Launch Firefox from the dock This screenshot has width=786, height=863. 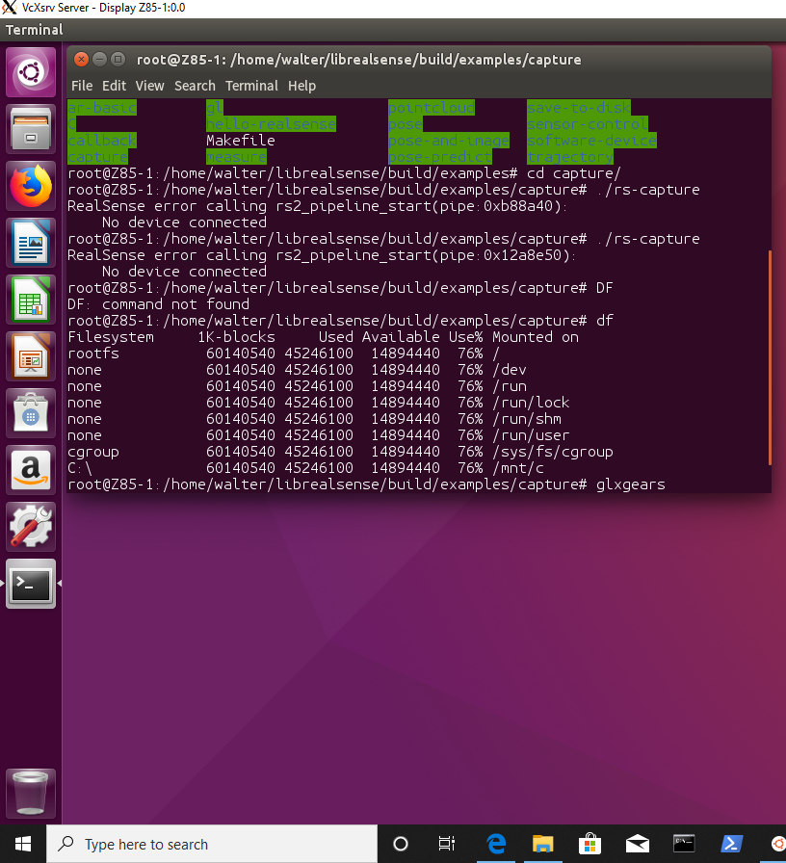point(30,182)
